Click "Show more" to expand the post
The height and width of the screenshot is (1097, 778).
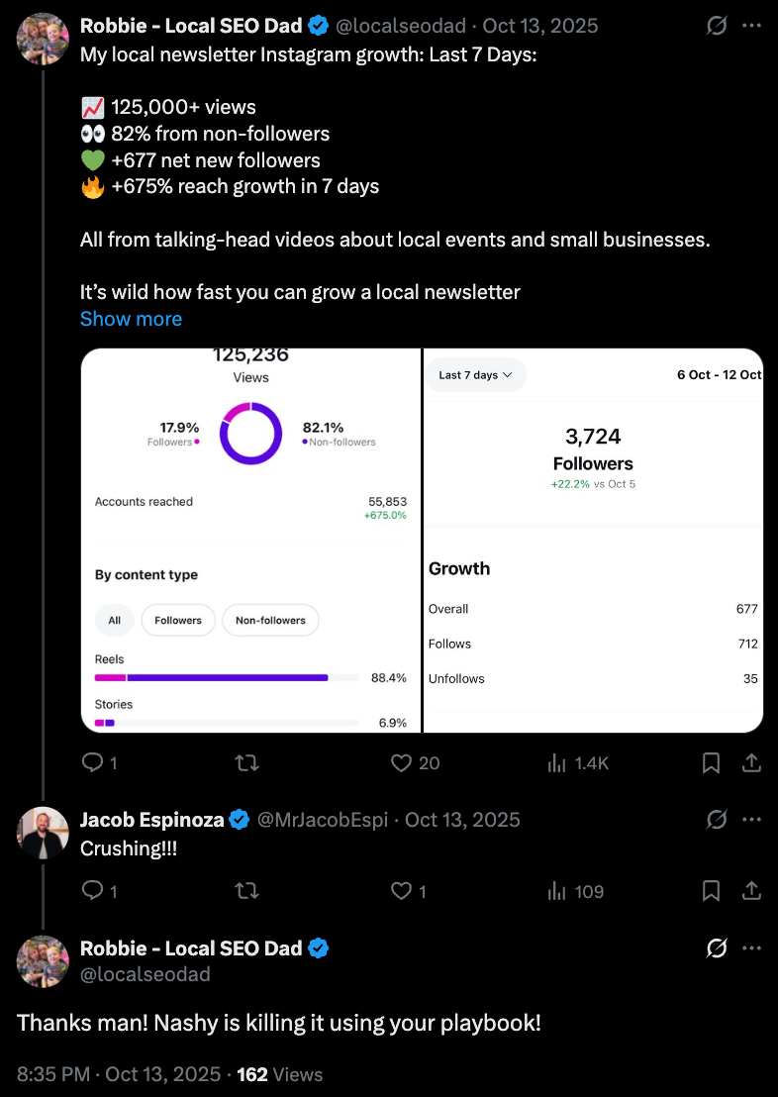click(131, 319)
